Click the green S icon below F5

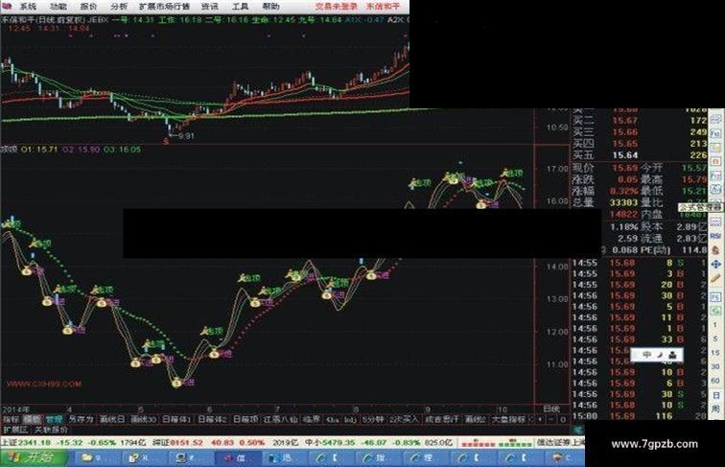tap(715, 311)
